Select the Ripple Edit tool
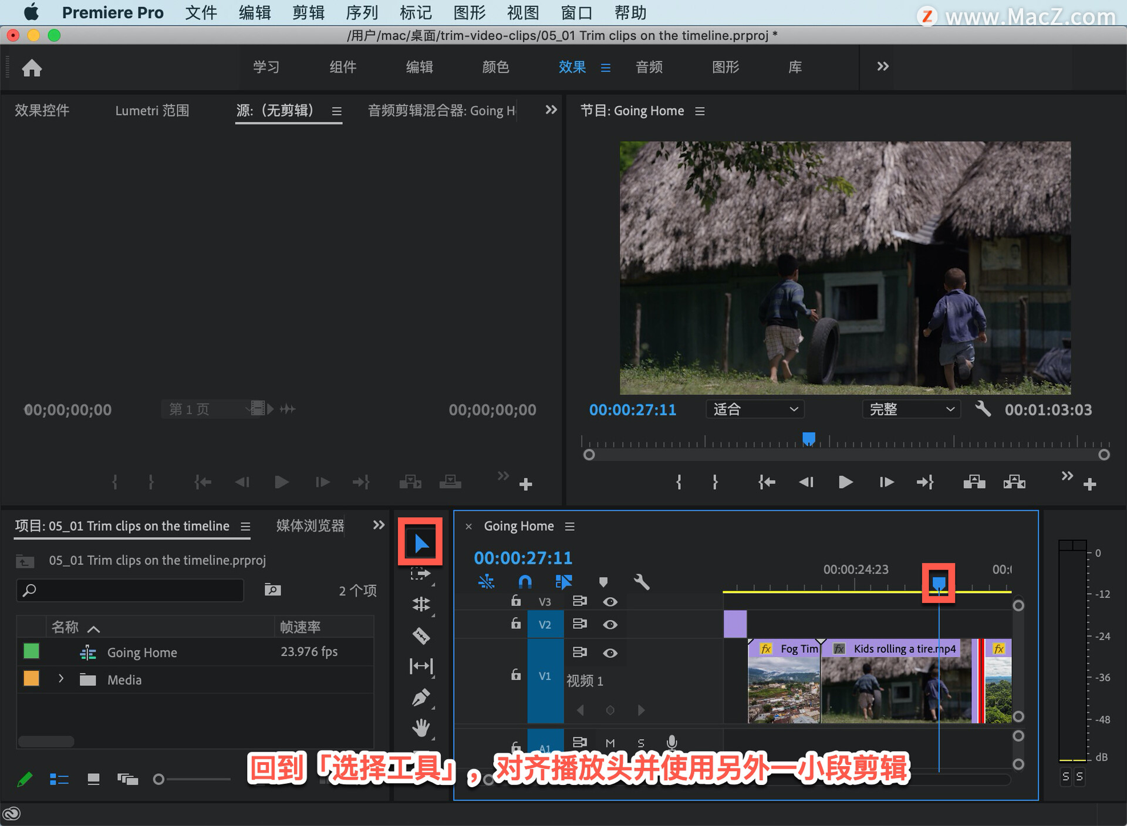The image size is (1127, 826). point(421,604)
